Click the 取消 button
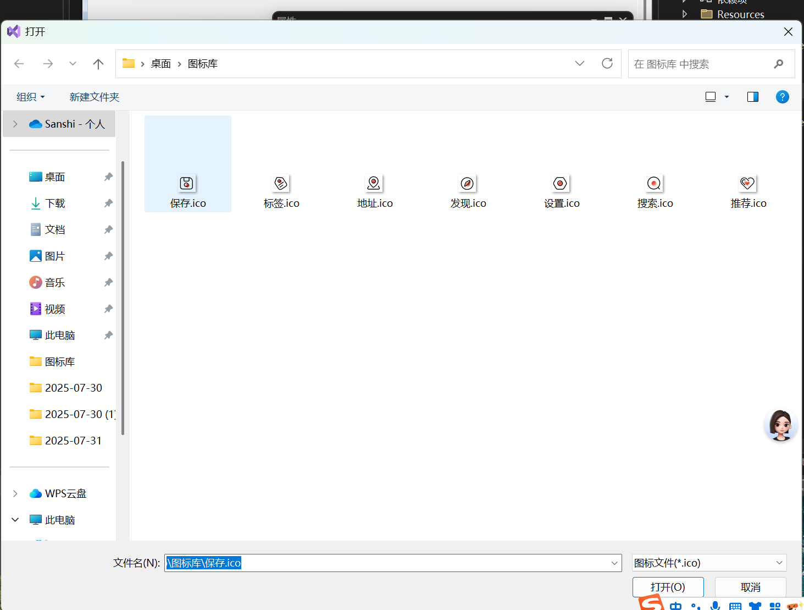This screenshot has height=610, width=804. click(750, 587)
